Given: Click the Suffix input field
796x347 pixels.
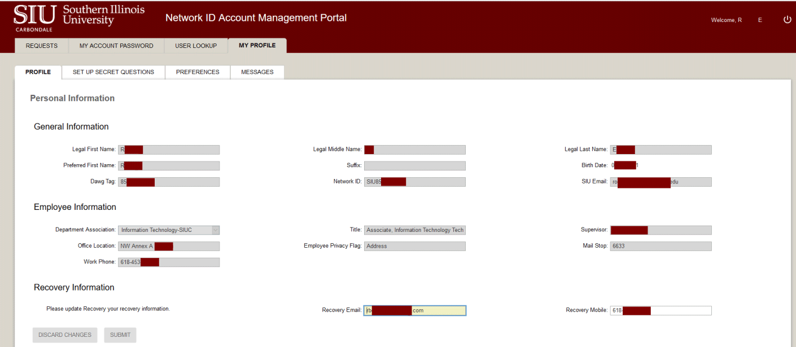Looking at the screenshot, I should (415, 165).
